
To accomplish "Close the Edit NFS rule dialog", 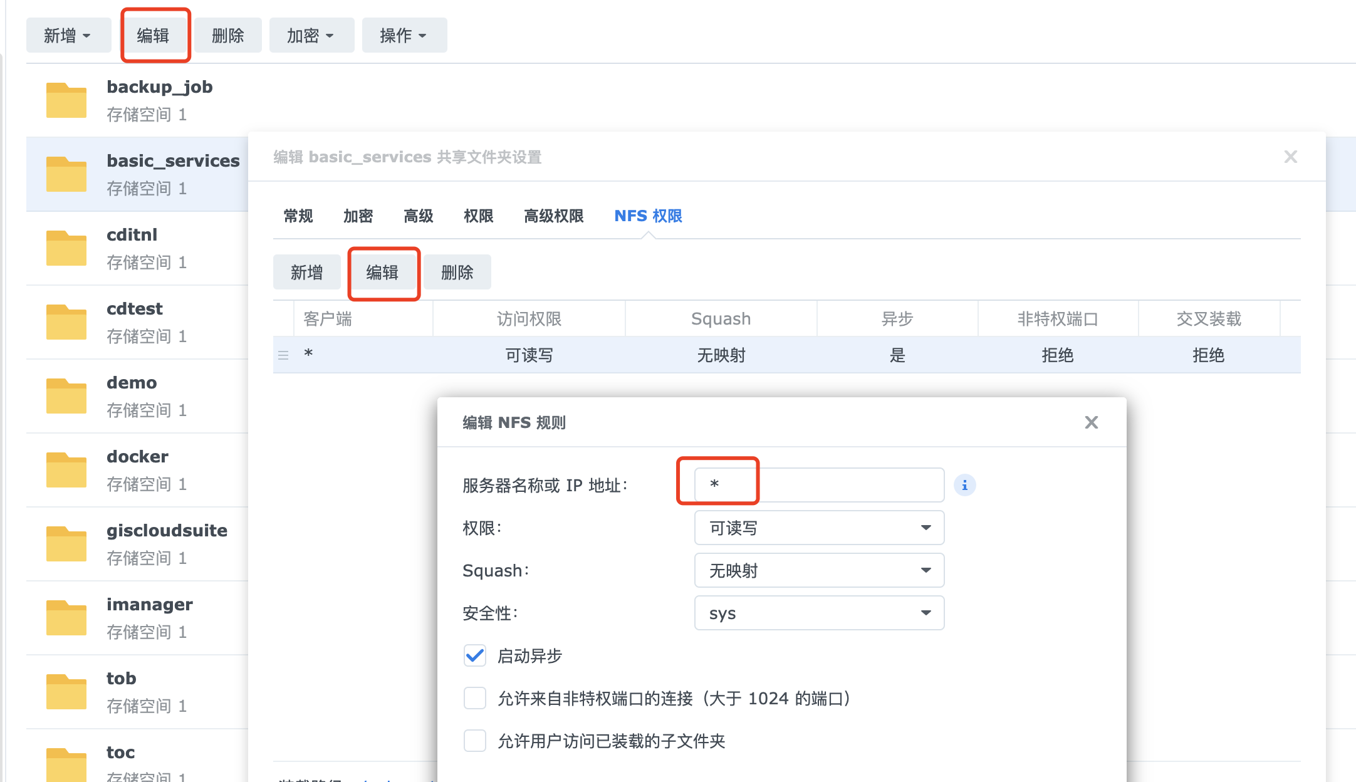I will coord(1091,422).
